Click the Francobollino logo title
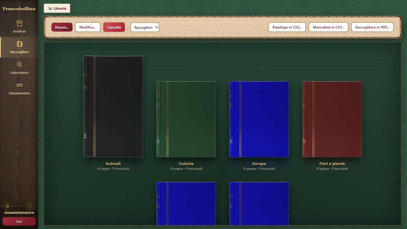Screen dimensions: 407x229 pyautogui.click(x=19, y=9)
